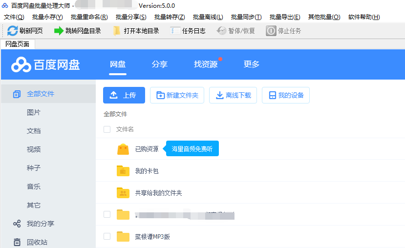Viewport: 405px width, 248px height.
Task: Click the 我的卡包 folder icon
Action: (x=123, y=171)
